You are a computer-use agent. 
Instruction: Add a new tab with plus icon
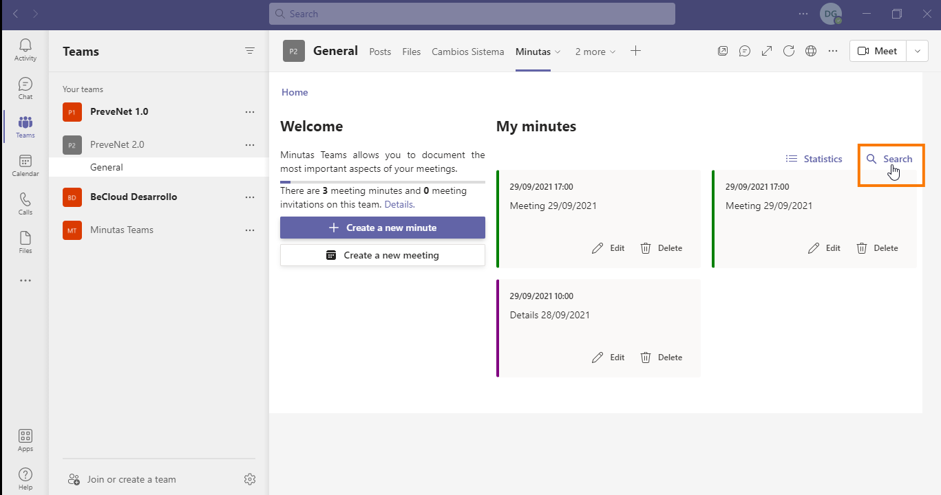click(635, 51)
